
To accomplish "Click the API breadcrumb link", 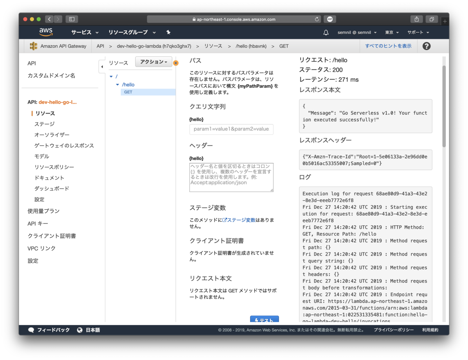I will [100, 46].
